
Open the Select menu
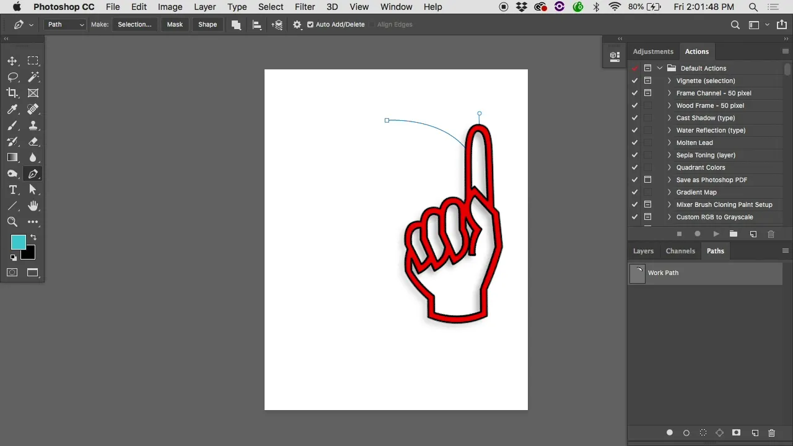(271, 7)
